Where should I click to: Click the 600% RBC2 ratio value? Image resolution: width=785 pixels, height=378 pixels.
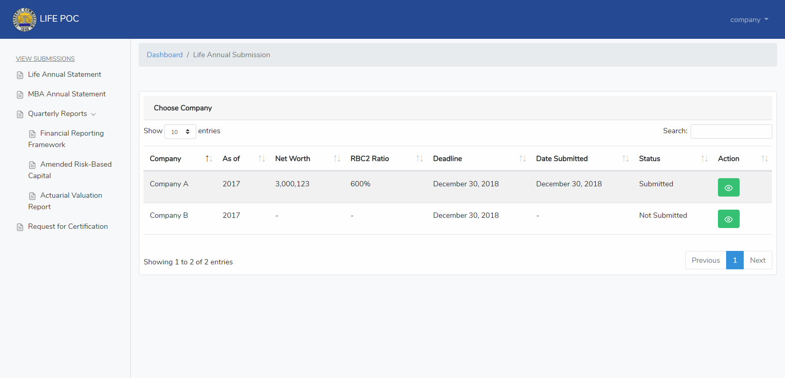[x=360, y=184]
